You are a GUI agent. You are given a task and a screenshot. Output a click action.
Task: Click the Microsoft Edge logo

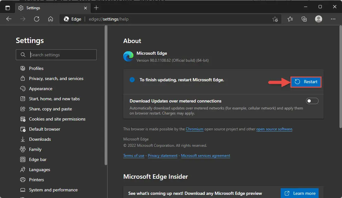point(128,56)
